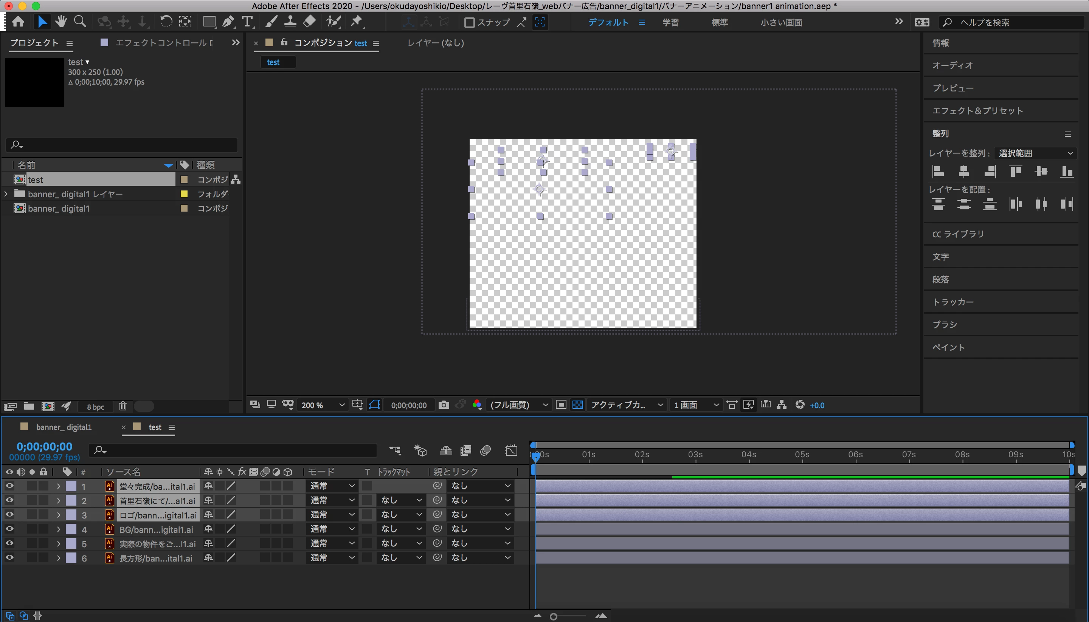Image resolution: width=1089 pixels, height=622 pixels.
Task: Open the エフェクト&プリセット panel
Action: [977, 111]
